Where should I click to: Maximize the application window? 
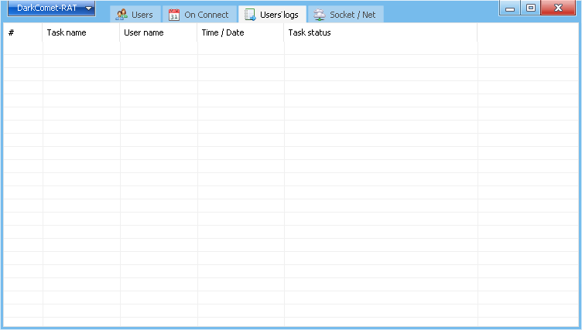coord(531,9)
